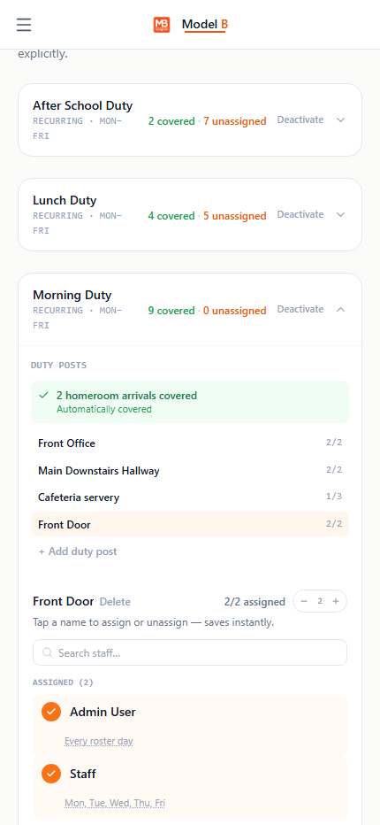
Task: Unassign Admin User via orange checkmark
Action: point(51,712)
